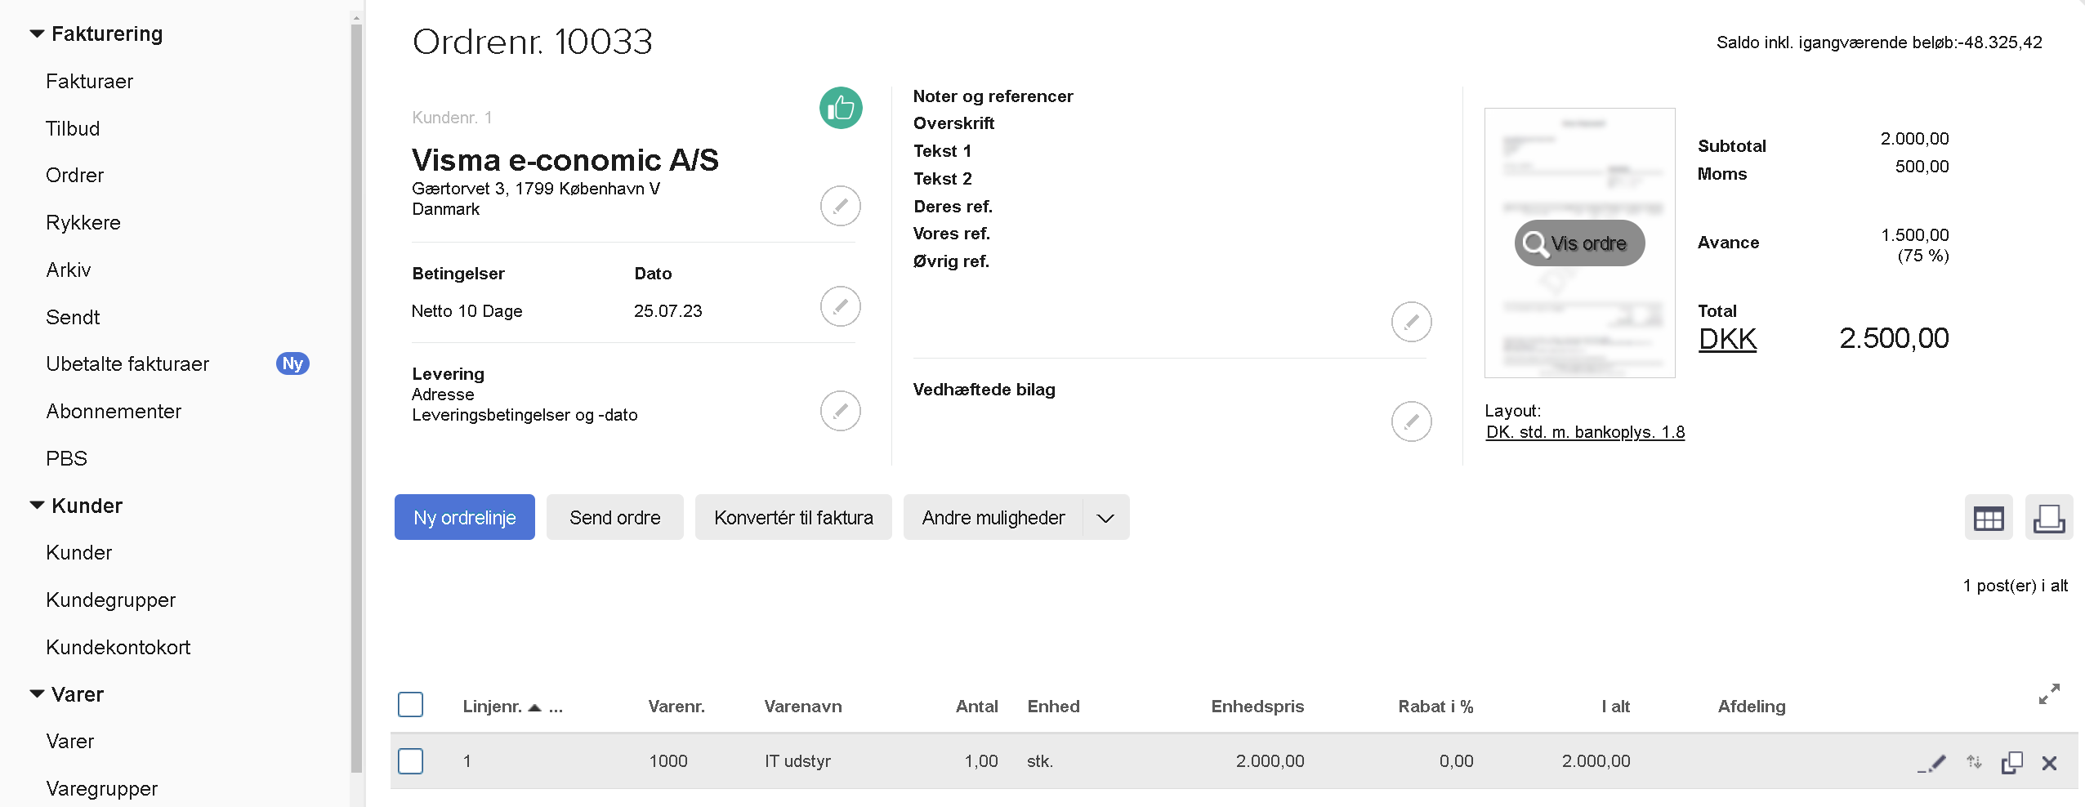Edit Noter og referencer section
This screenshot has height=807, width=2085.
coord(1411,322)
